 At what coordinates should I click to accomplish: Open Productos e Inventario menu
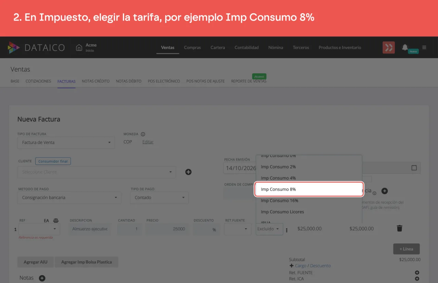(340, 48)
